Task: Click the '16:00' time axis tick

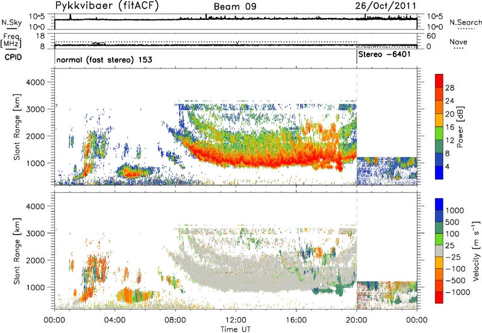Action: (x=296, y=320)
